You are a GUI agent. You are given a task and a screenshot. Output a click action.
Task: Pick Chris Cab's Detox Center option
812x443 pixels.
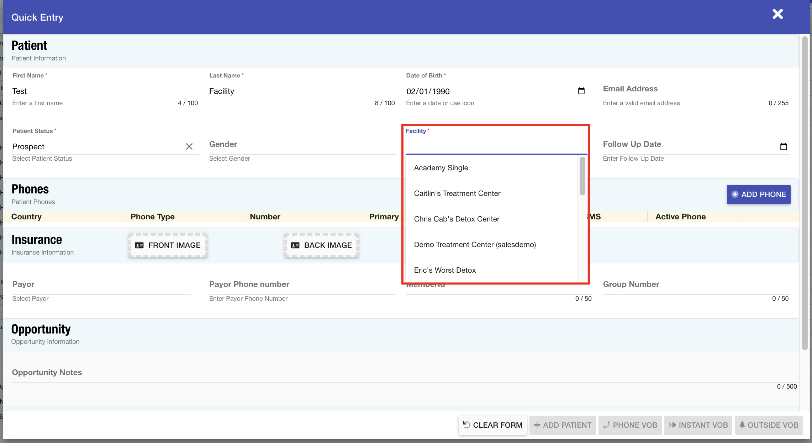[457, 219]
